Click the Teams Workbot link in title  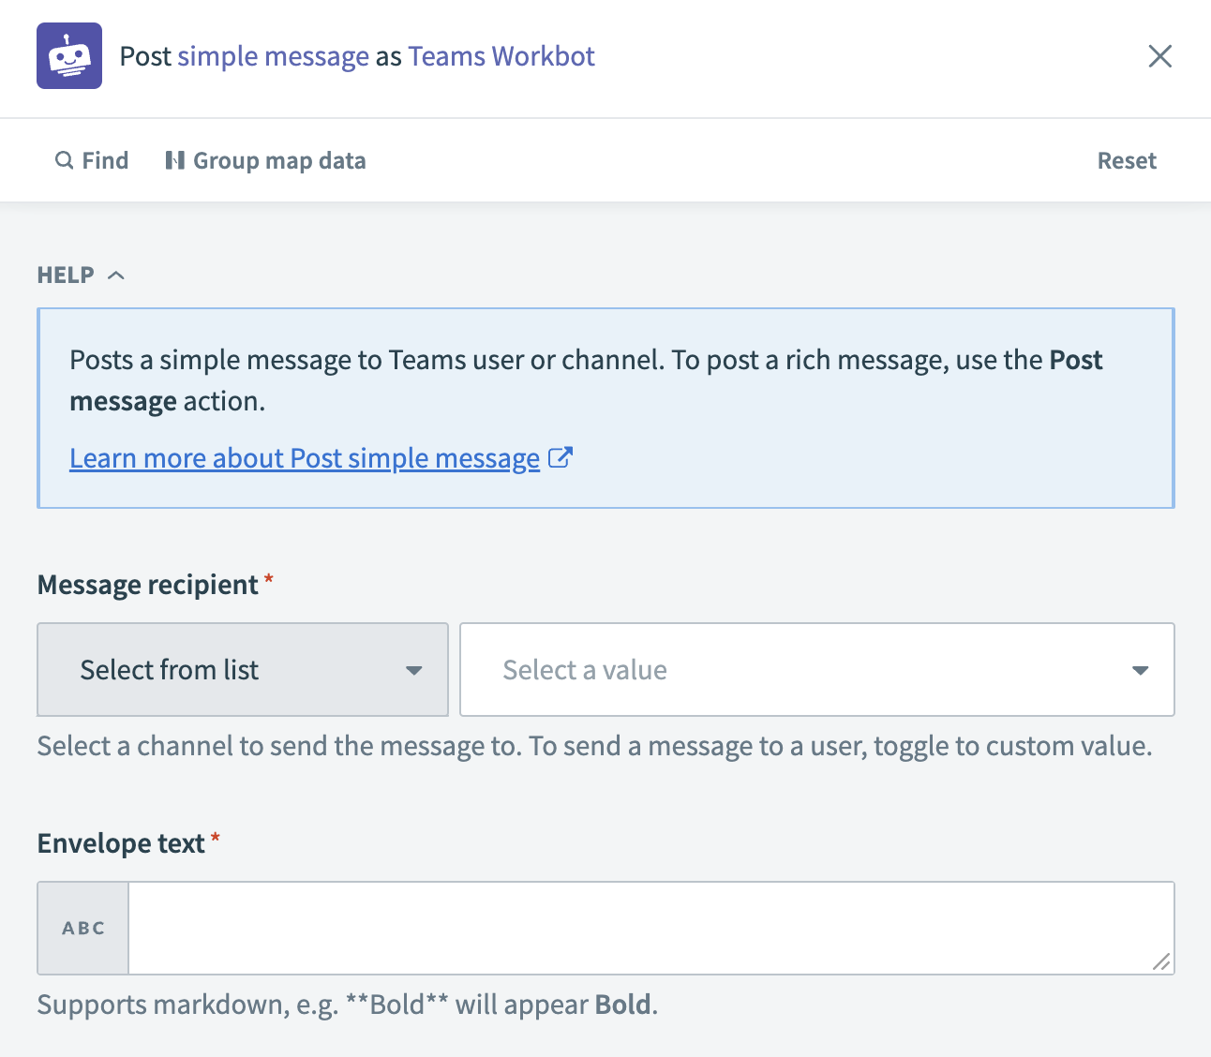click(501, 56)
